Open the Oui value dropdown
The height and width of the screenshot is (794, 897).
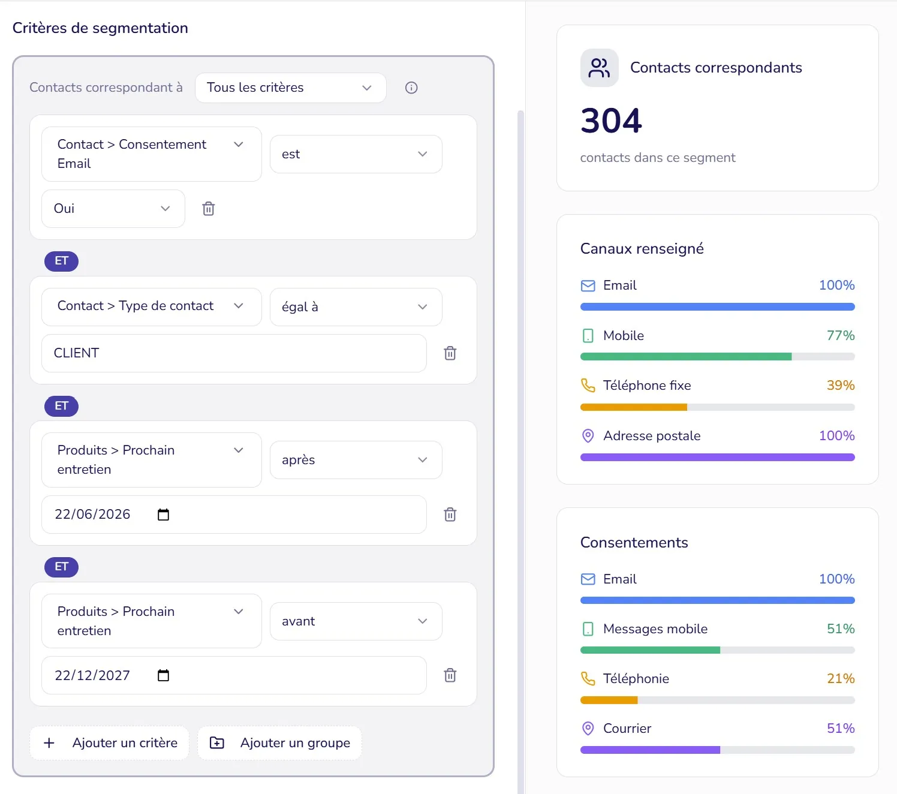pyautogui.click(x=113, y=209)
